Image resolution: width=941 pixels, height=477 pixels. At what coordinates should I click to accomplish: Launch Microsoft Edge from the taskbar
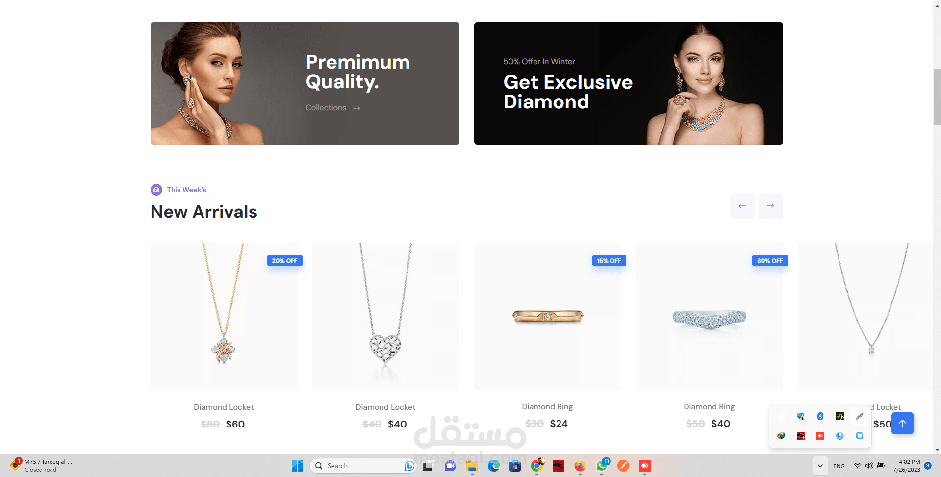coord(493,466)
